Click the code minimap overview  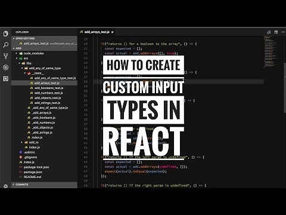[271, 51]
